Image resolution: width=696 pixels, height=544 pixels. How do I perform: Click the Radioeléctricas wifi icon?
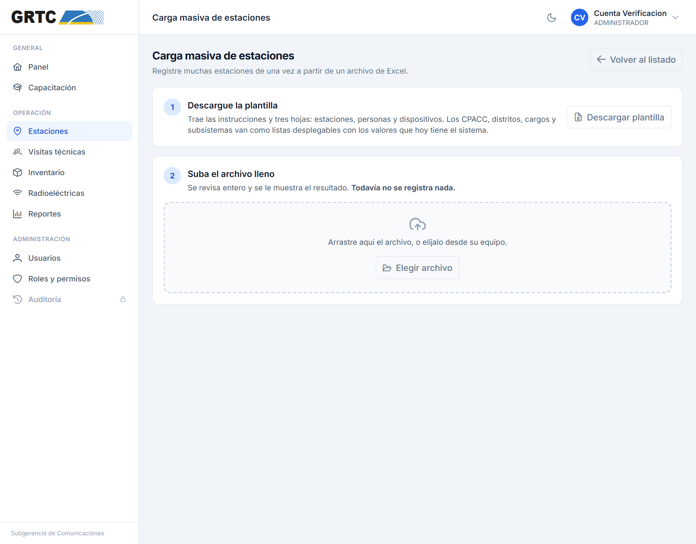point(17,193)
